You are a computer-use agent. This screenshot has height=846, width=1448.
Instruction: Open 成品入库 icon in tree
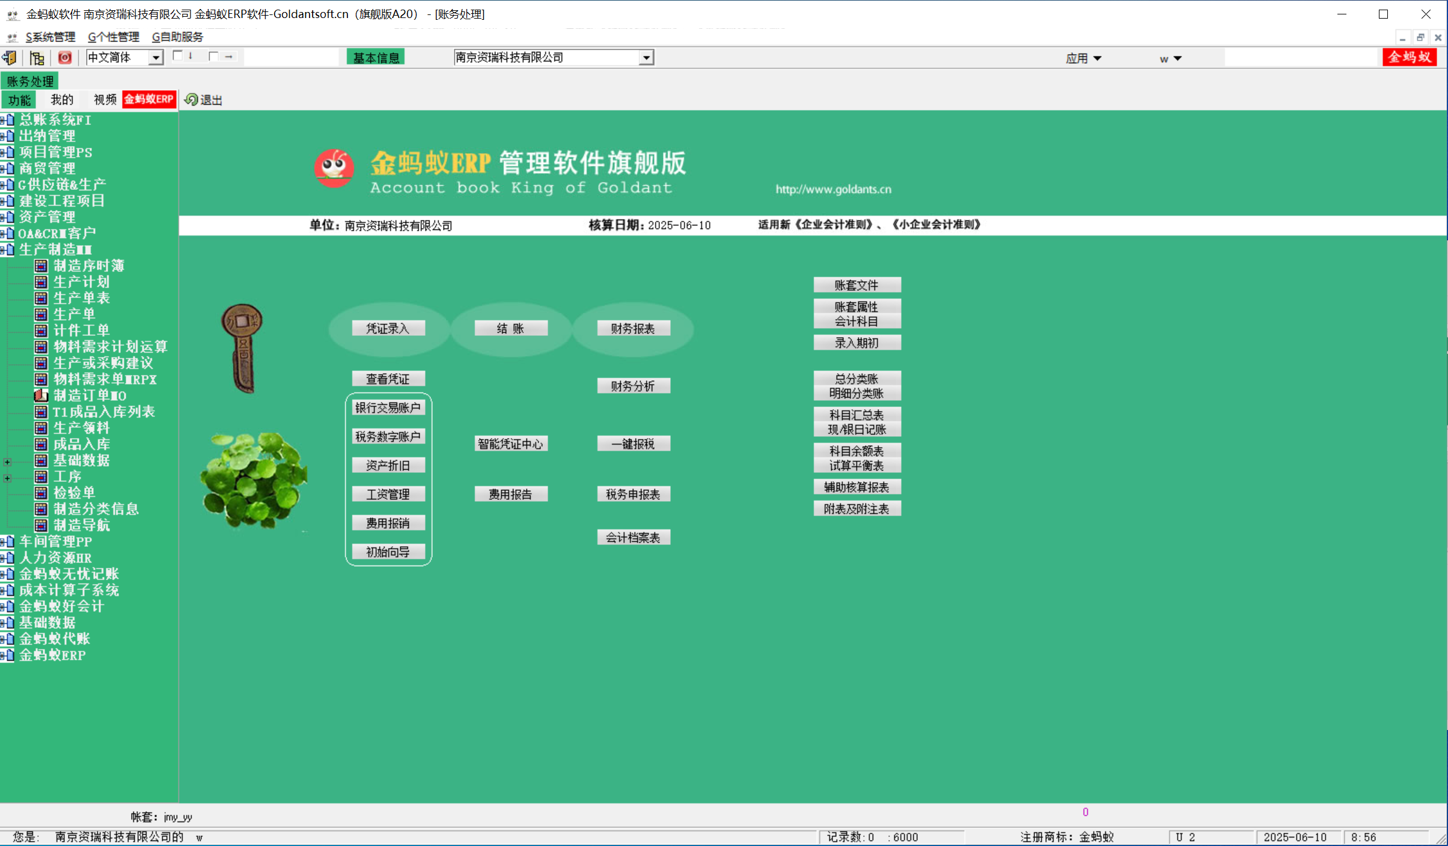point(41,444)
